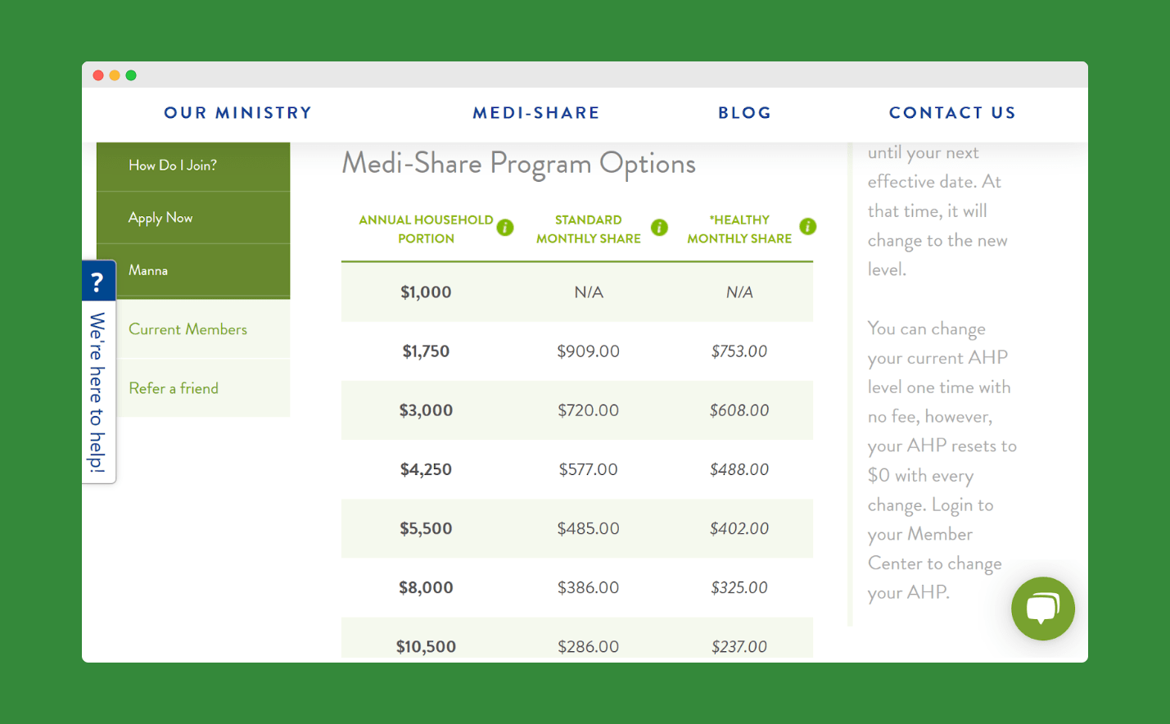
Task: Select the $3,000 portion cell
Action: pos(426,410)
